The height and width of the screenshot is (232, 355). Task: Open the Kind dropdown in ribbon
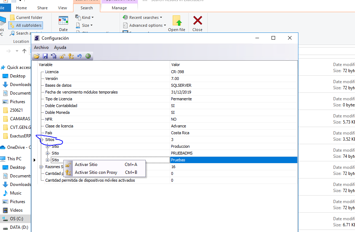85,17
